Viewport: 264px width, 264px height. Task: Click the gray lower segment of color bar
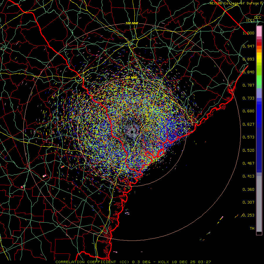tap(259, 204)
